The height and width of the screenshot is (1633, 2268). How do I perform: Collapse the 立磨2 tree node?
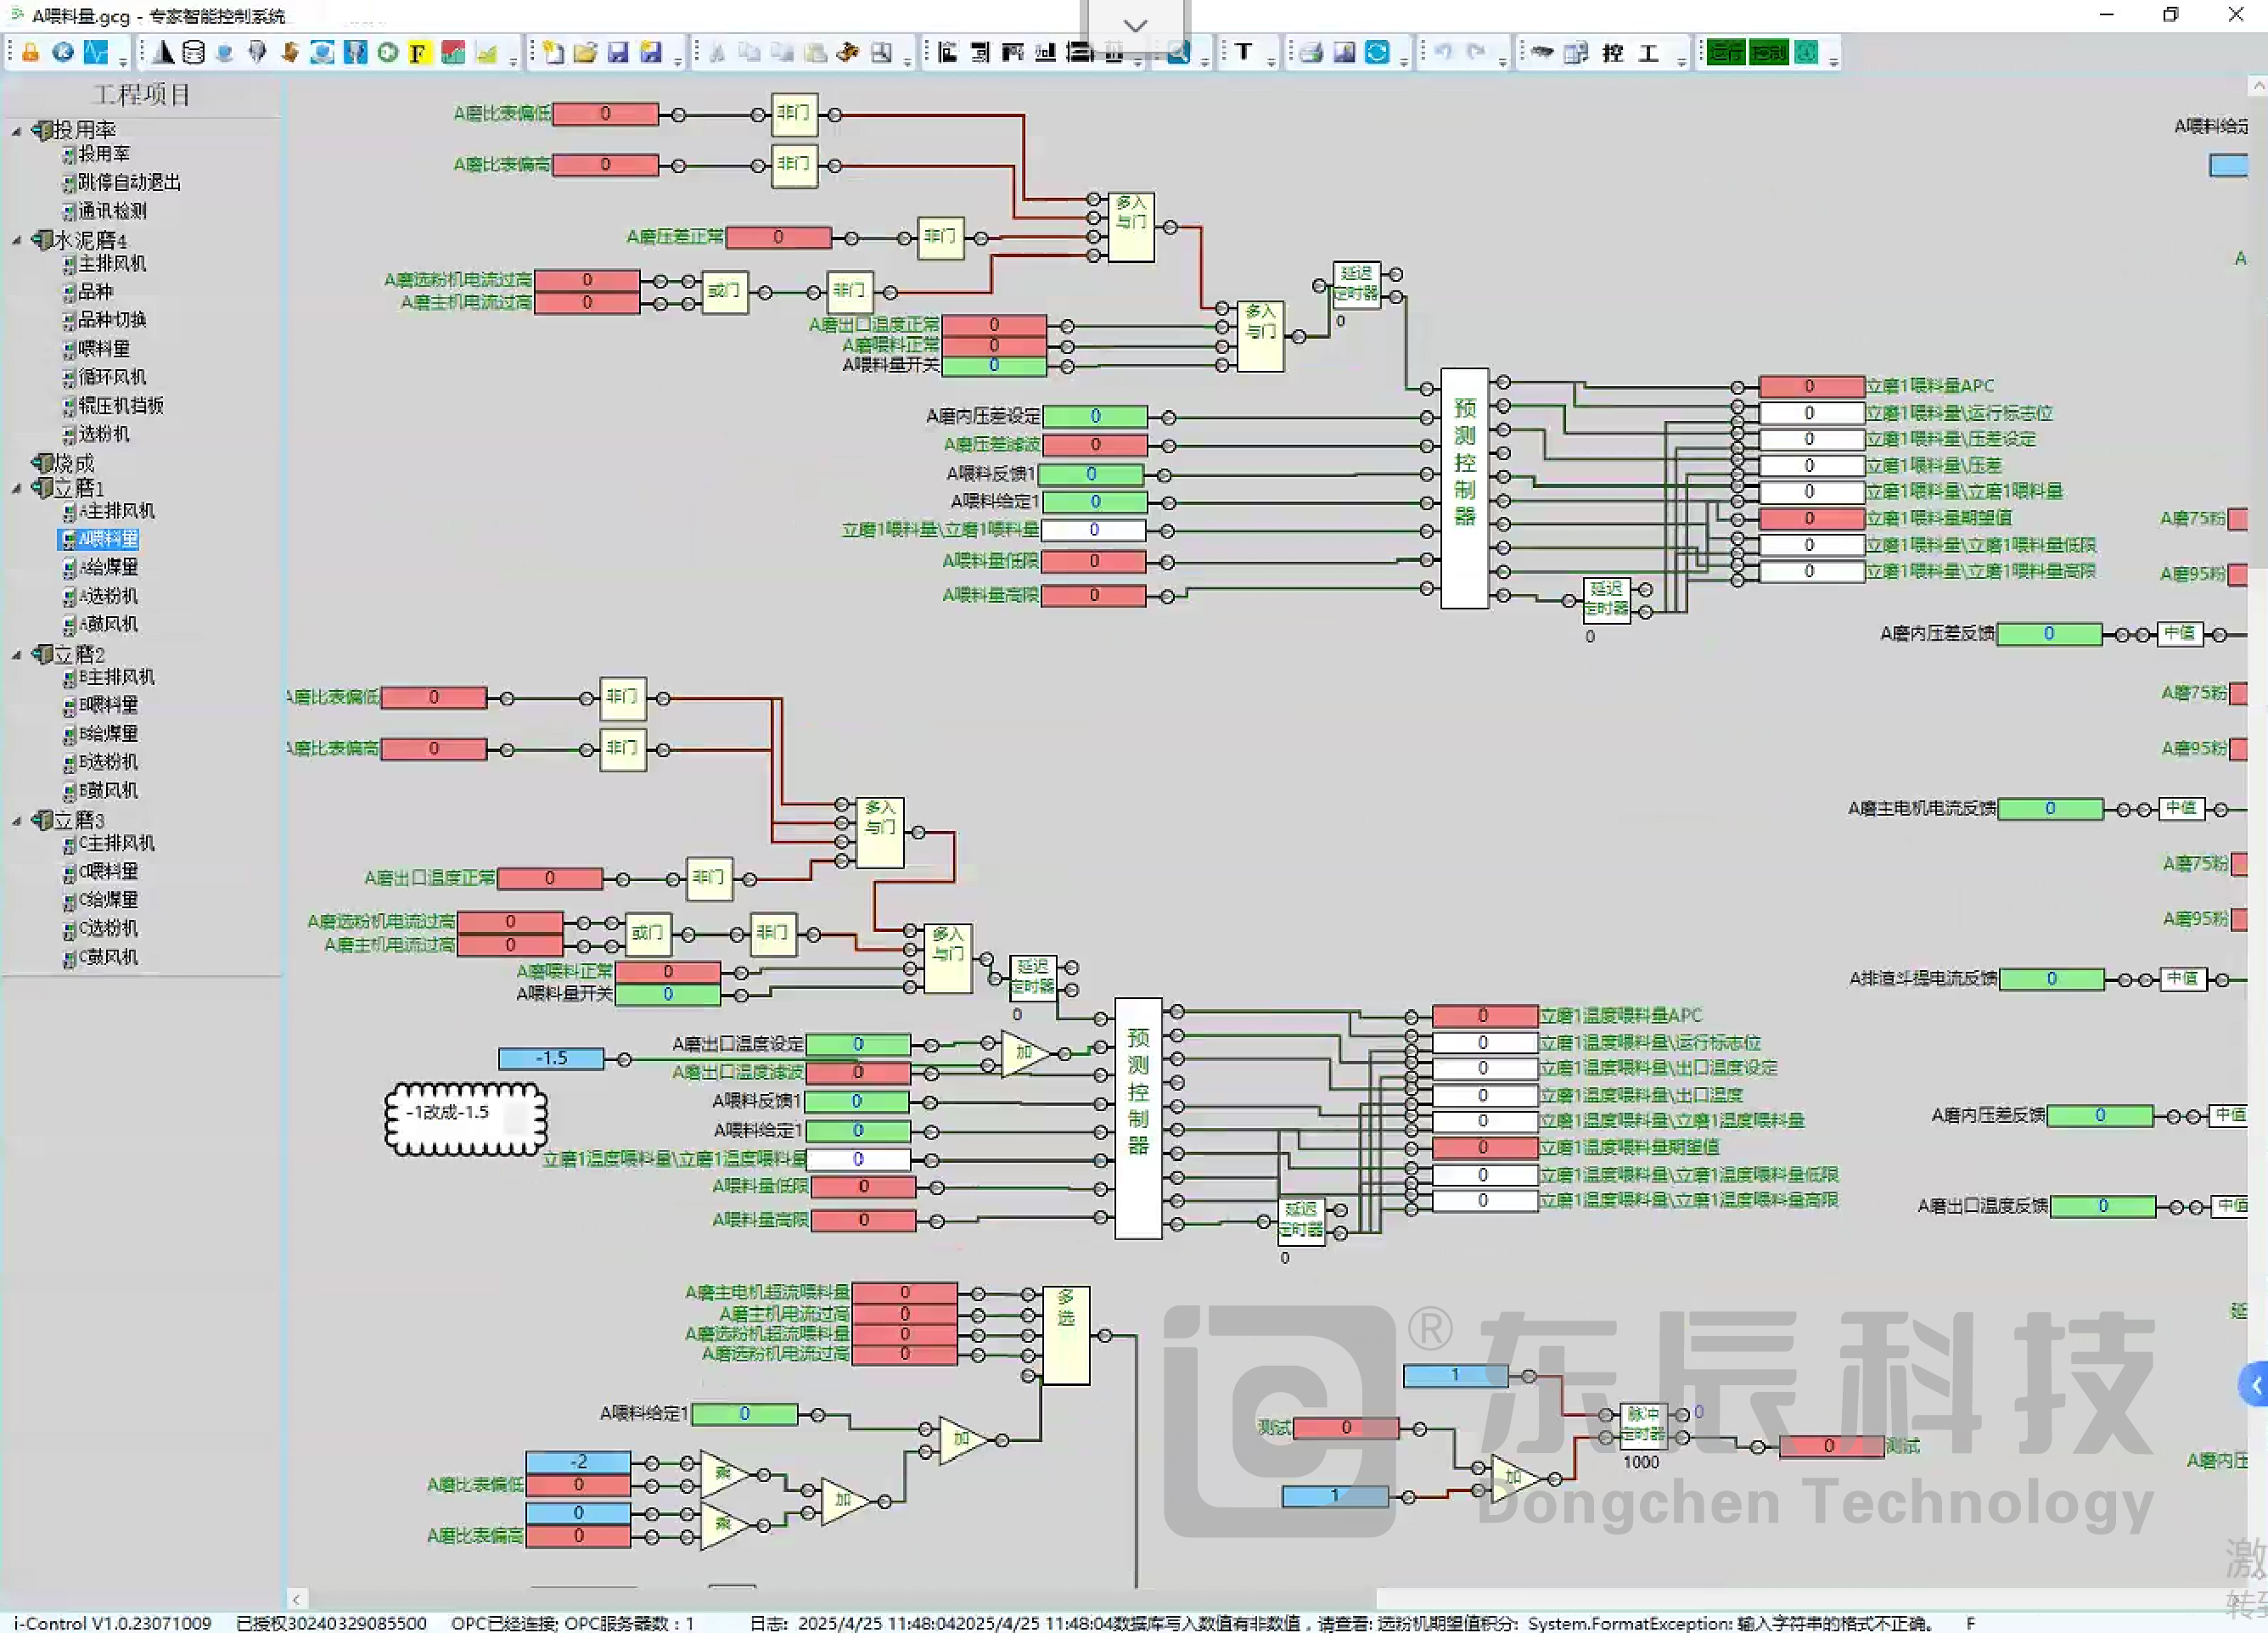pyautogui.click(x=16, y=654)
